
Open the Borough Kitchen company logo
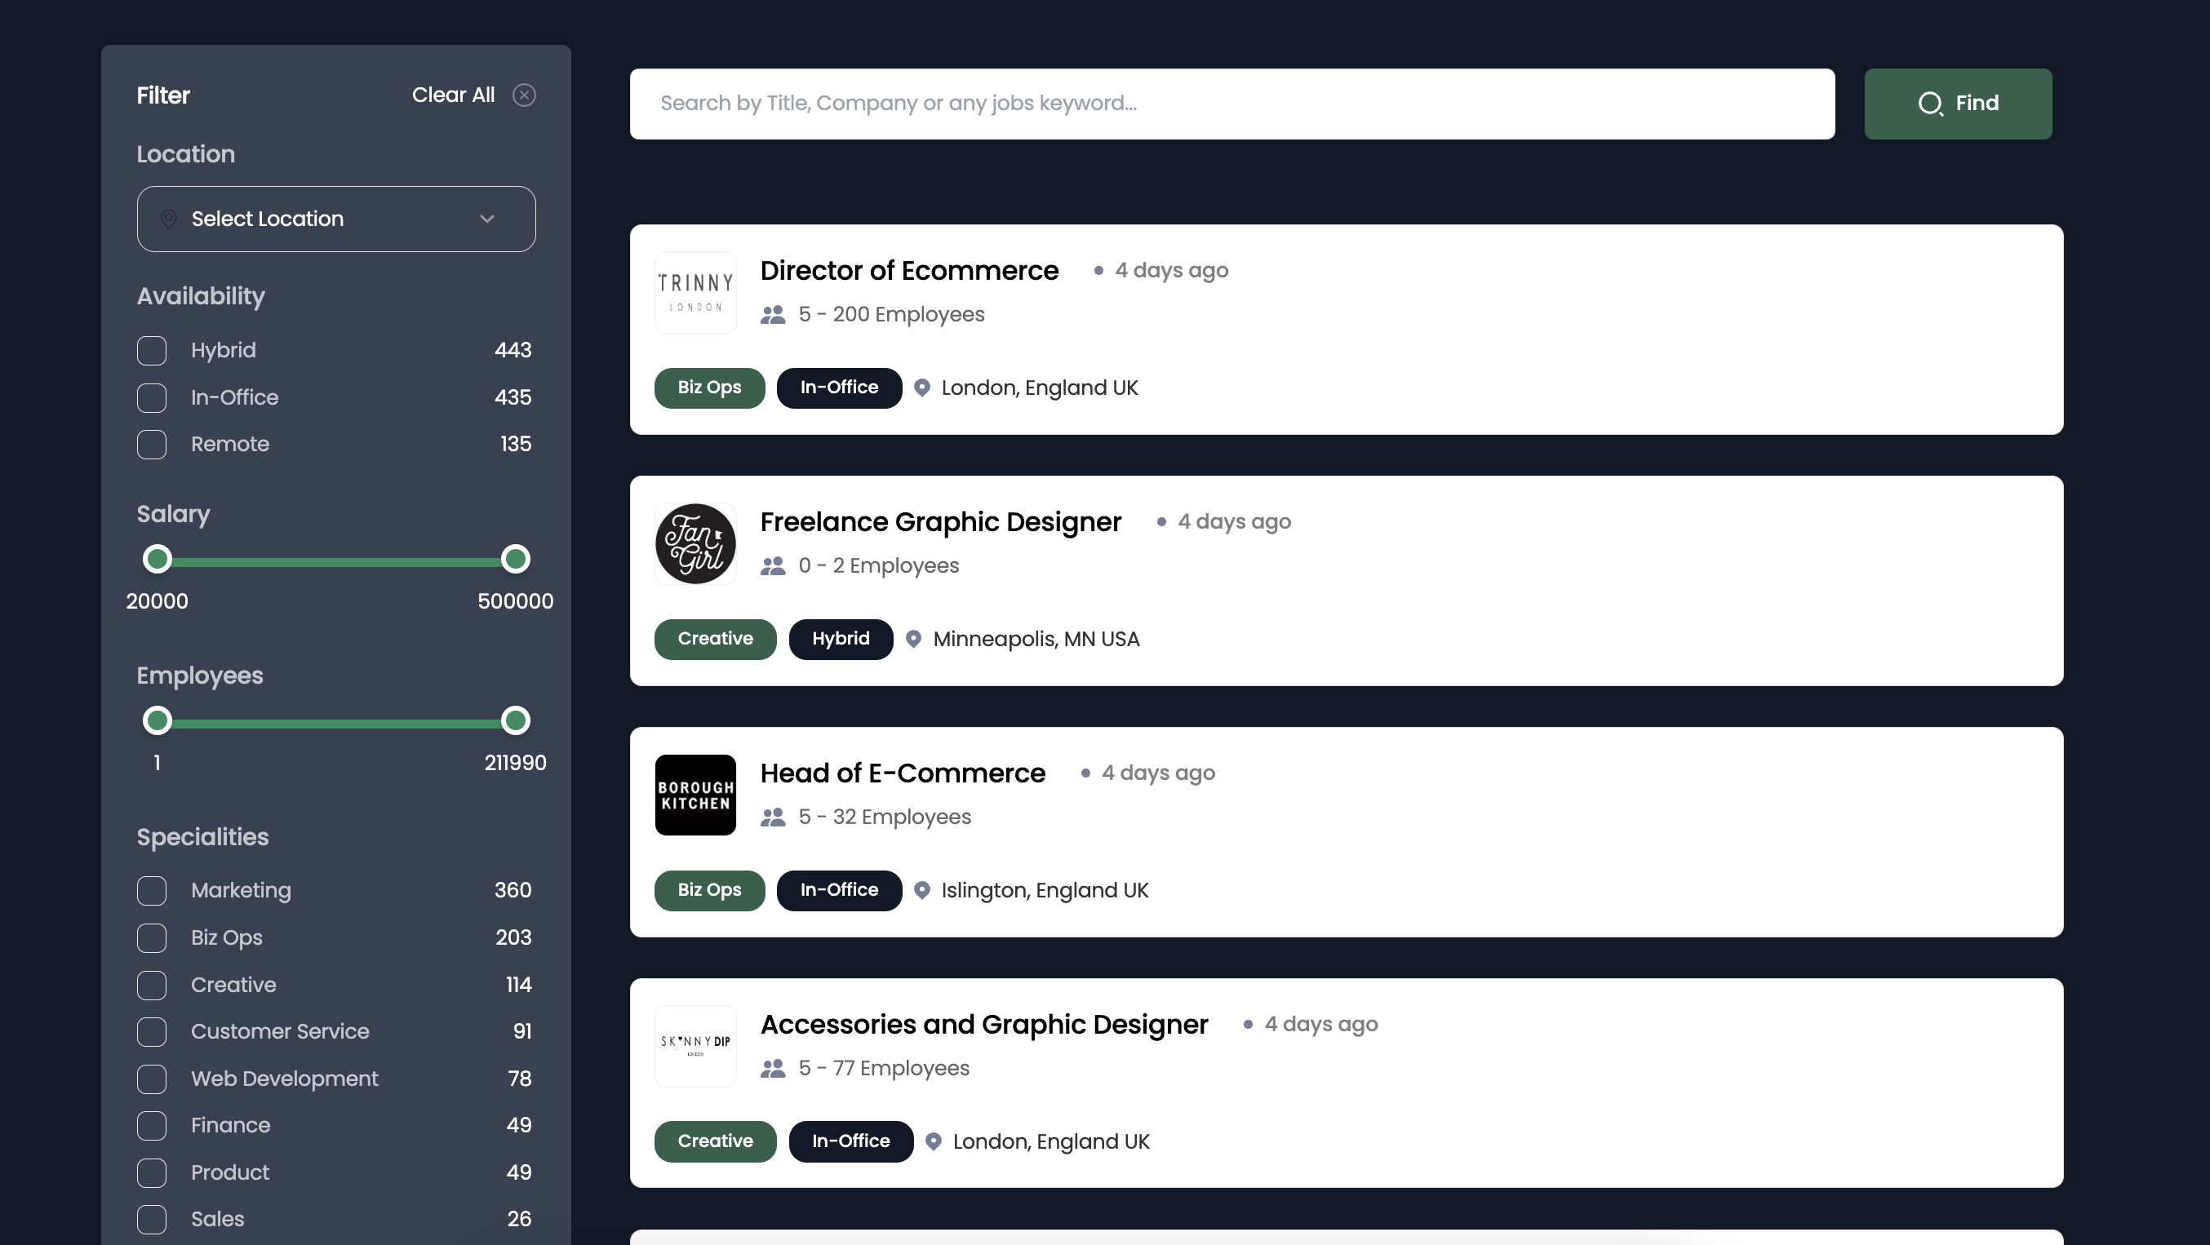tap(696, 795)
